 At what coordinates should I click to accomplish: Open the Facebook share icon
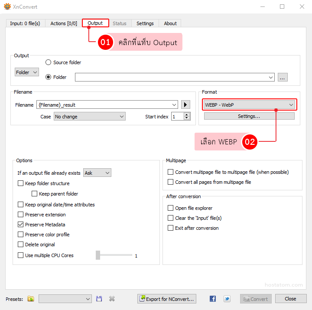click(213, 299)
